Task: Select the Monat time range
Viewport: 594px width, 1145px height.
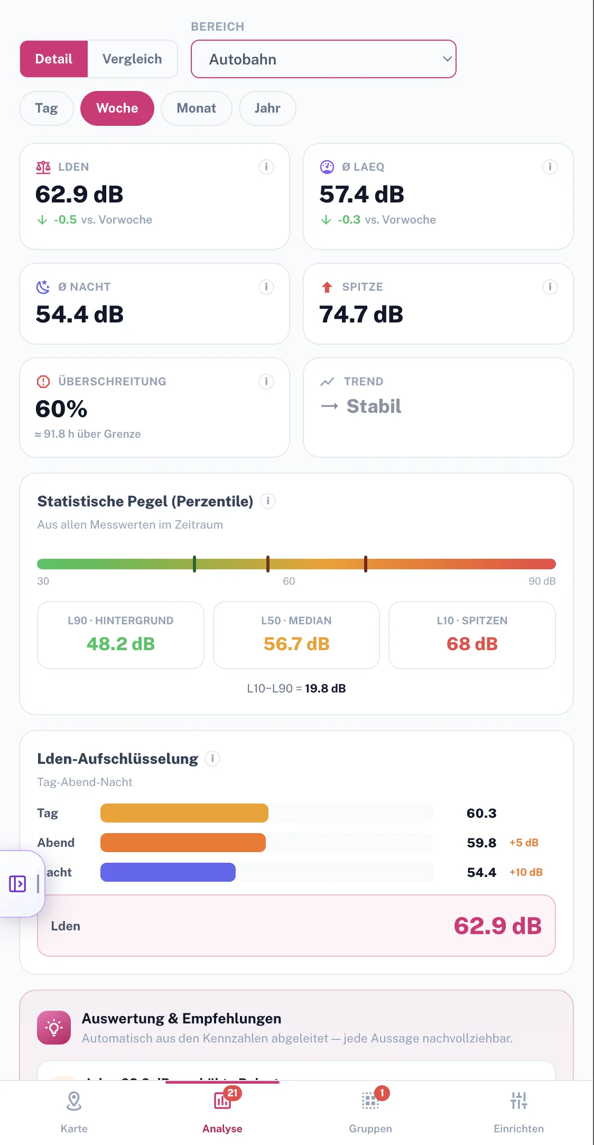Action: coord(197,108)
